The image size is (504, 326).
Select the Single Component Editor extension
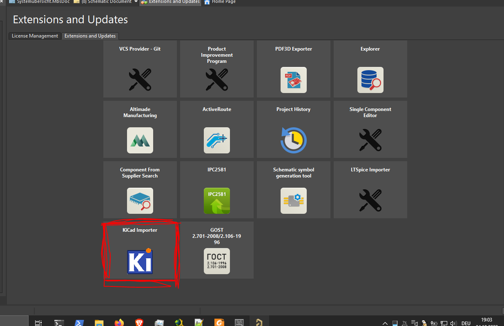pos(370,129)
